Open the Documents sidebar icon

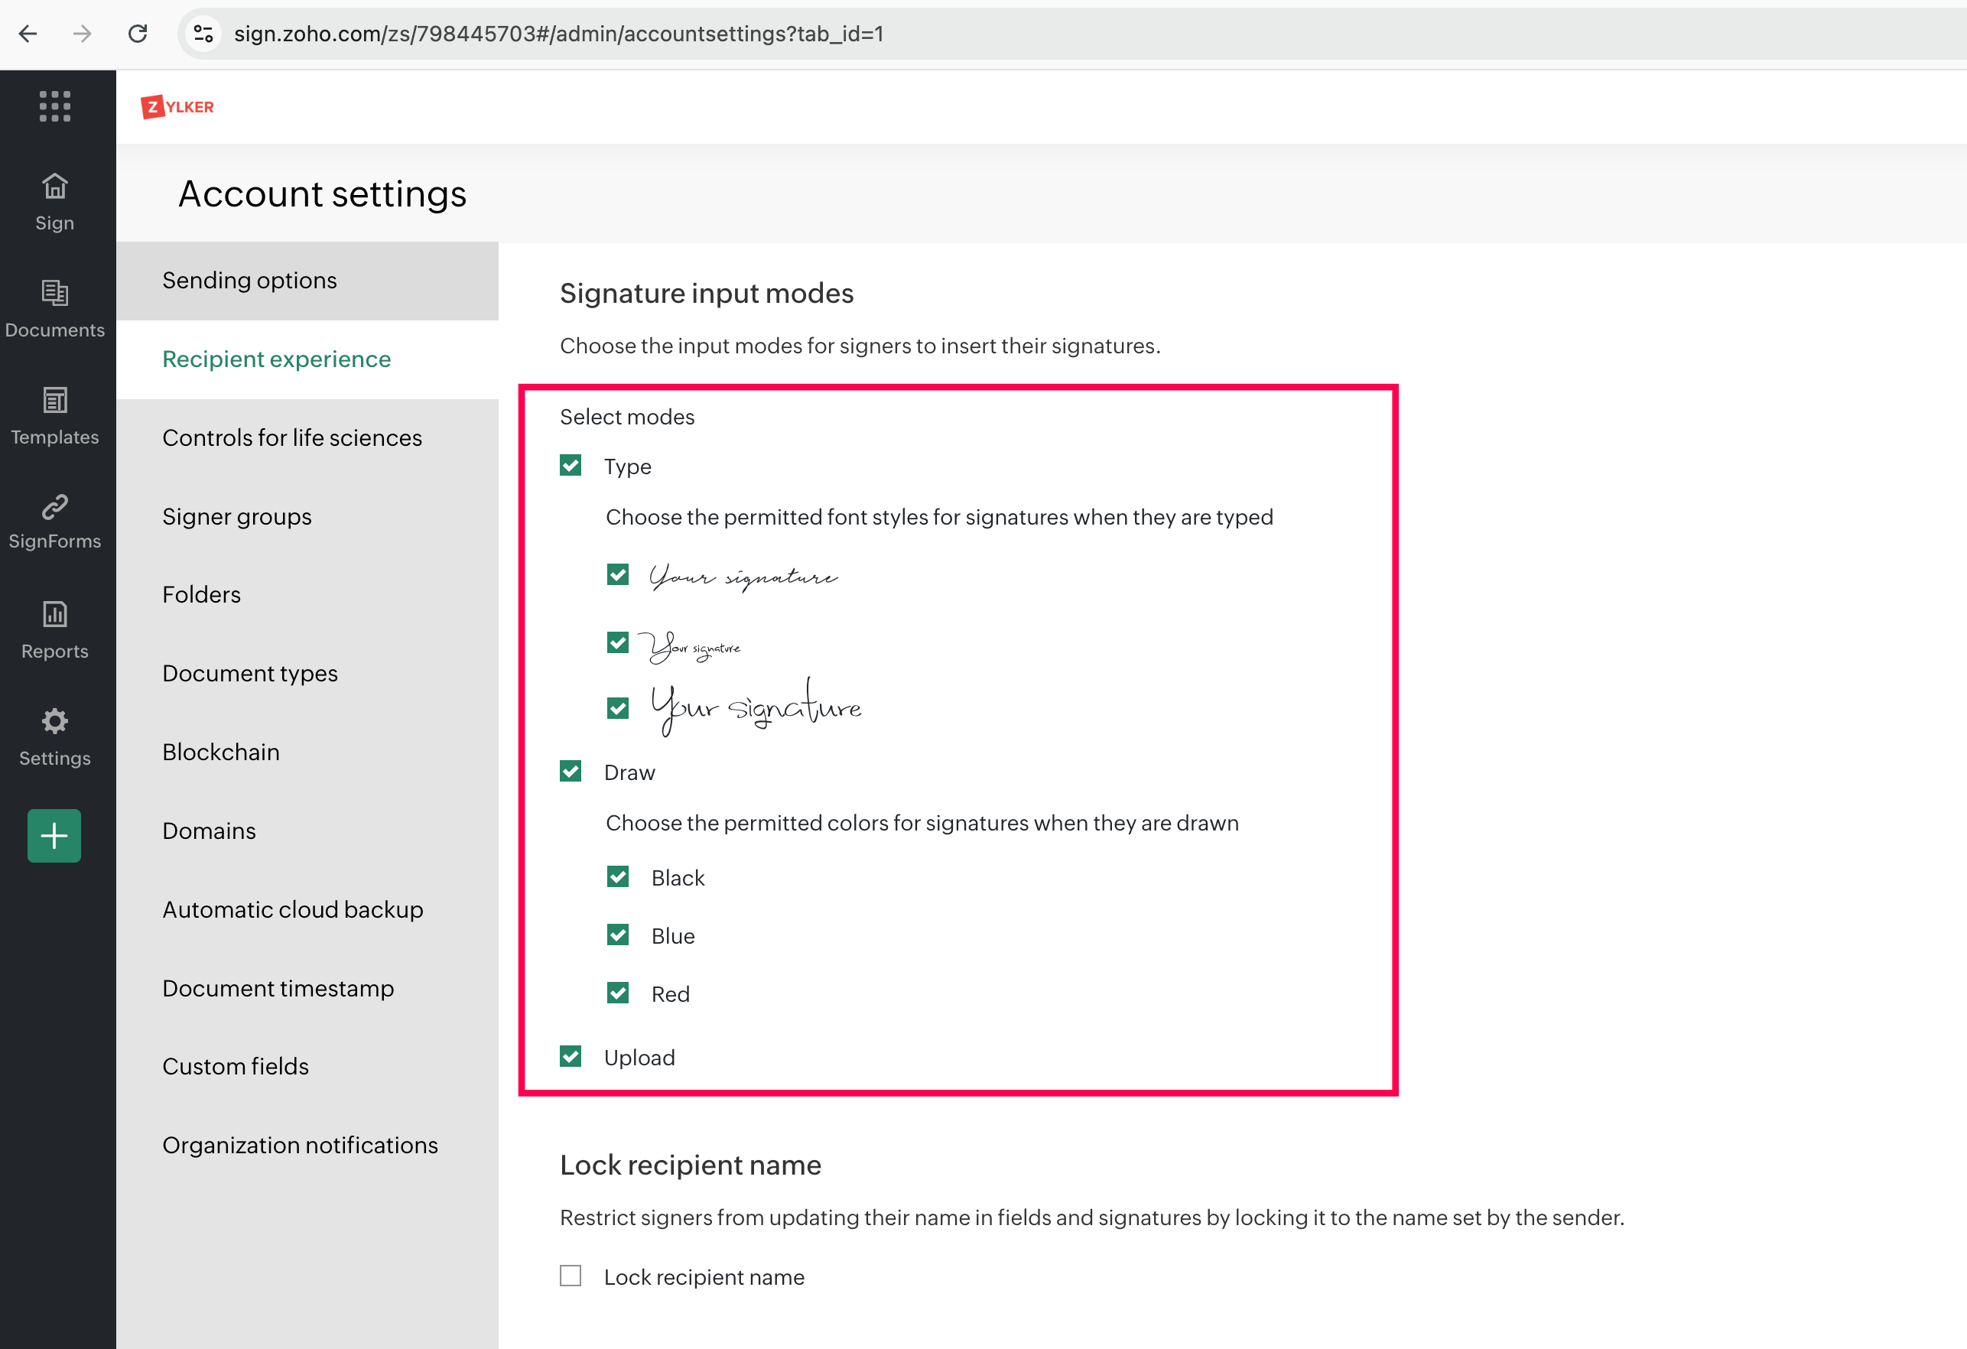[55, 293]
